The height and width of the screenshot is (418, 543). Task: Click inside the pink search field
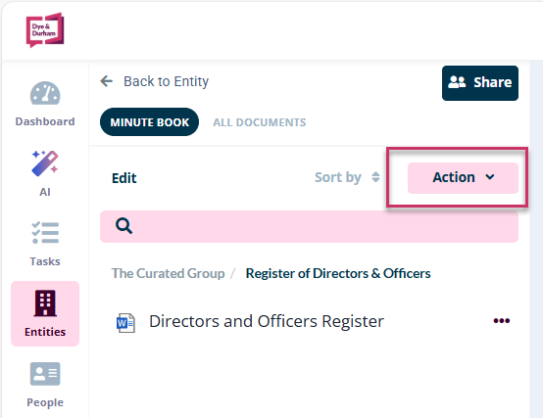pos(309,226)
